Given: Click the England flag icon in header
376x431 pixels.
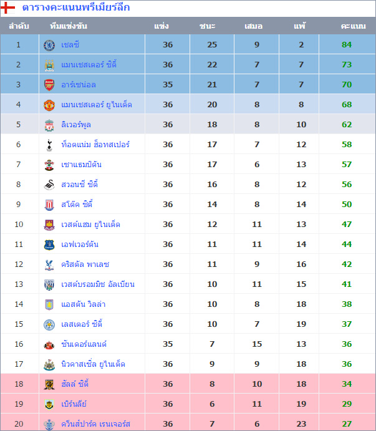Looking at the screenshot, I should [9, 9].
